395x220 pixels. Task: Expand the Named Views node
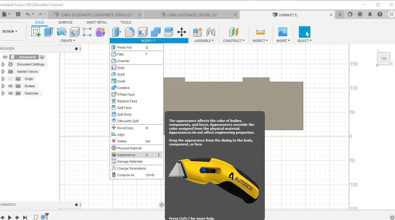click(3, 72)
